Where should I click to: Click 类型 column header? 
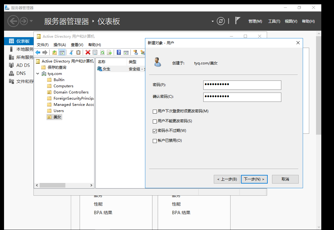coord(136,62)
